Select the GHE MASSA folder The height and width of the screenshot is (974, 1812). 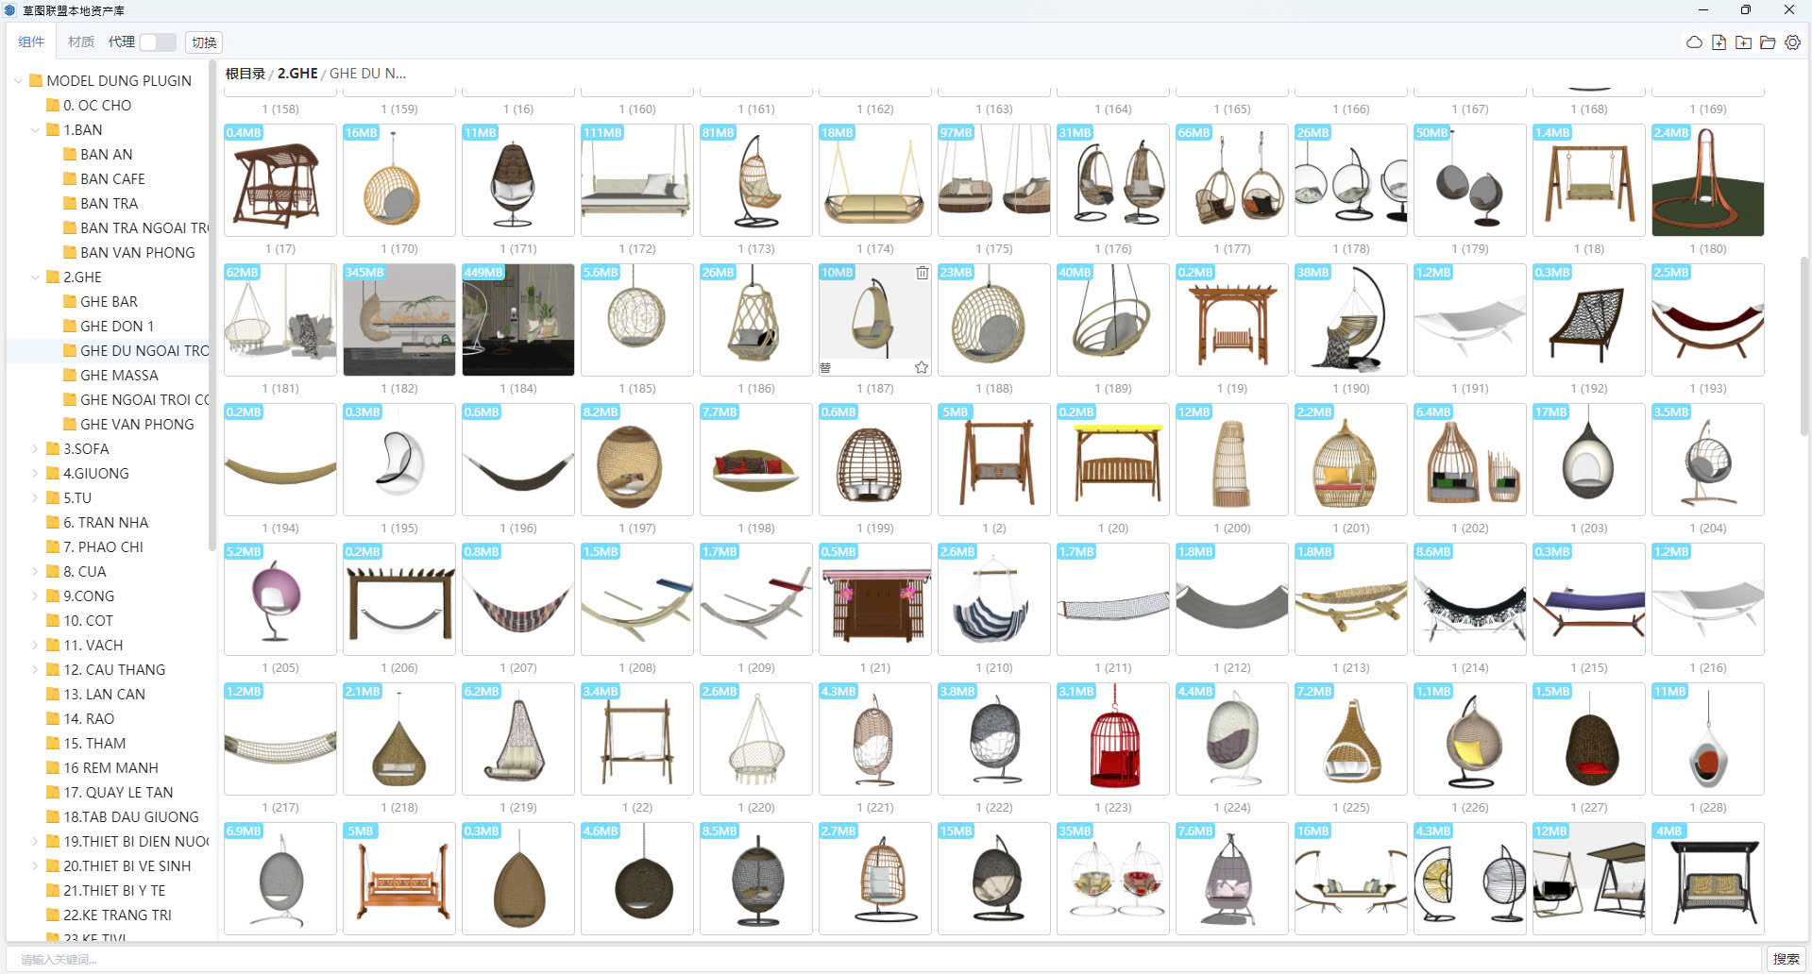click(x=119, y=376)
